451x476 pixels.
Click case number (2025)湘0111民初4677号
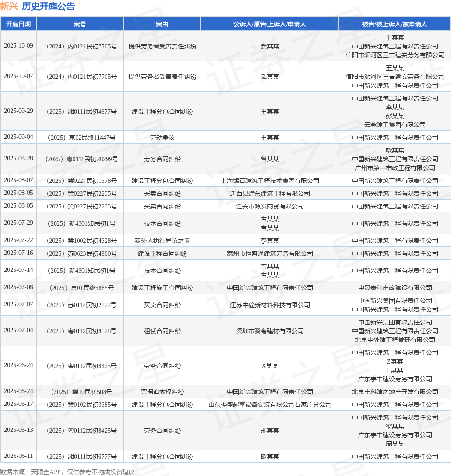coord(81,112)
